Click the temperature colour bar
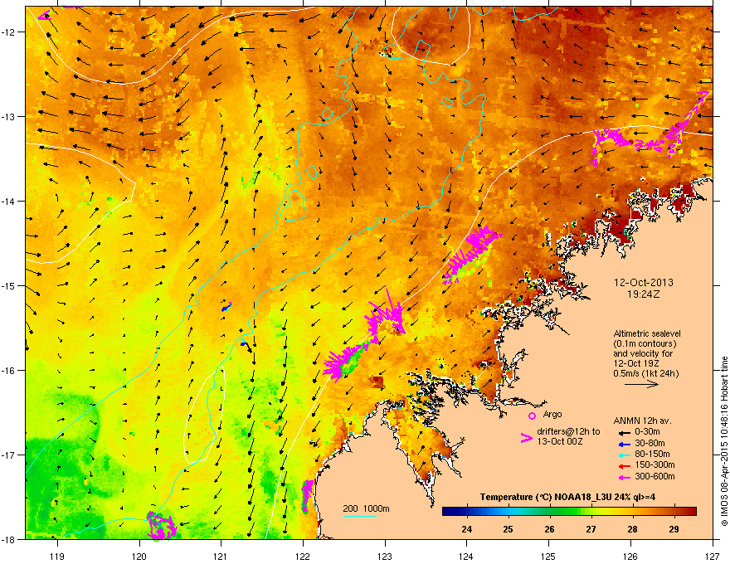This screenshot has height=564, width=730. (x=569, y=512)
